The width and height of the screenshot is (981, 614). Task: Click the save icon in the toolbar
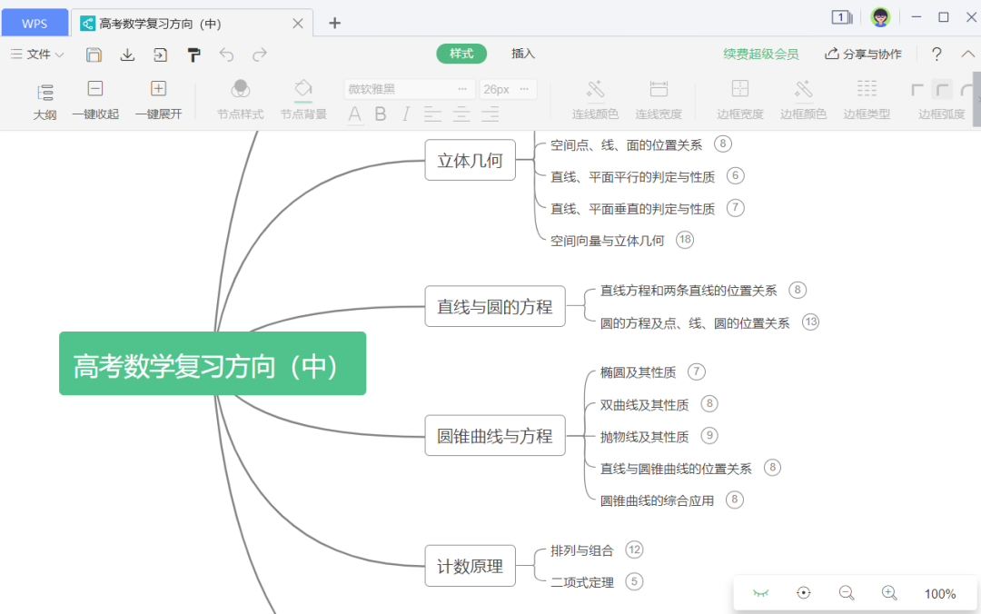94,54
